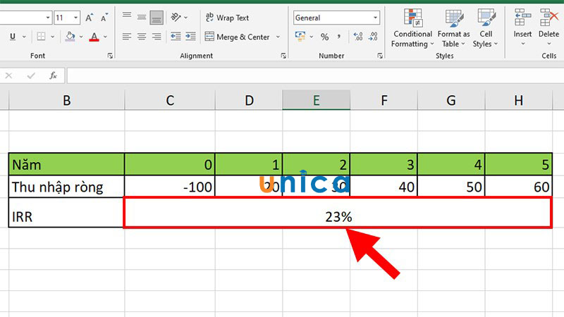Apply Percent Style
Screen dimensions: 564x317
(325, 37)
